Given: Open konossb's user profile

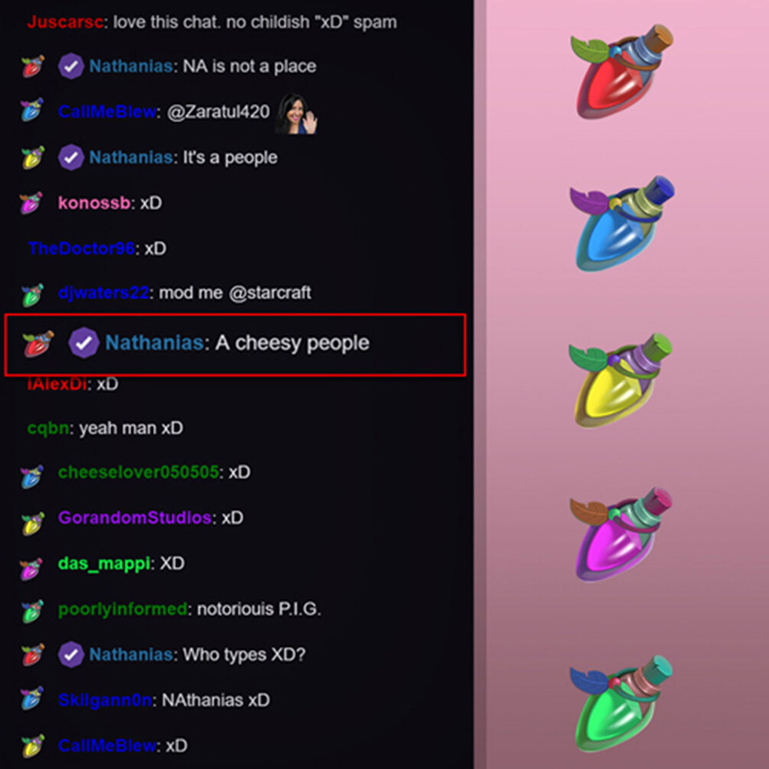Looking at the screenshot, I should [x=94, y=203].
